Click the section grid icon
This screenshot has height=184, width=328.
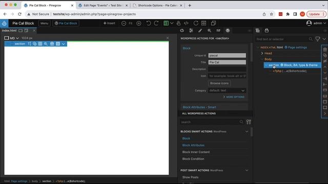40,43
